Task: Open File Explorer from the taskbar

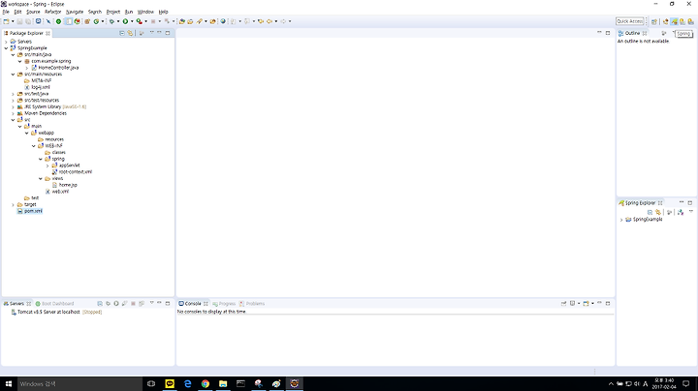Action: point(223,383)
